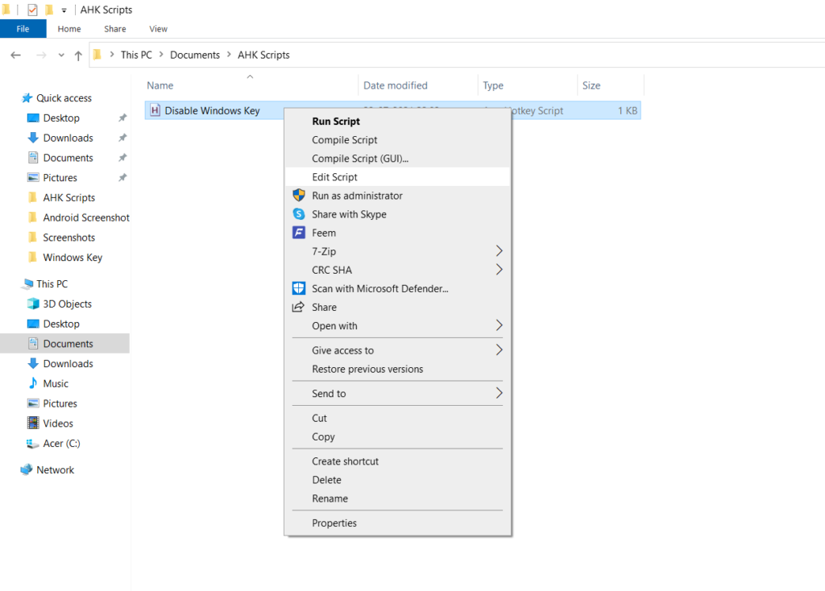Viewport: 825px width, 591px height.
Task: Switch to the View ribbon tab
Action: [x=158, y=29]
